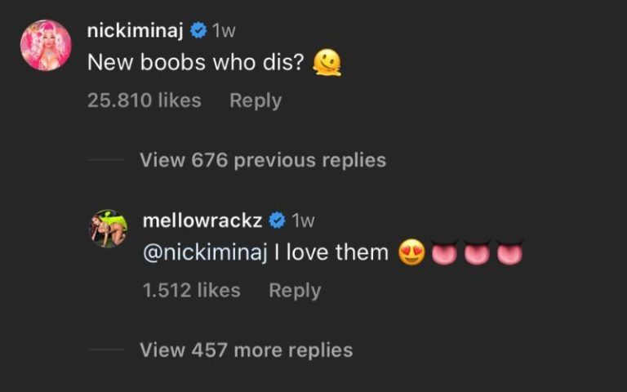Open nickiminaj's profile picture
627x392 pixels.
pyautogui.click(x=46, y=45)
